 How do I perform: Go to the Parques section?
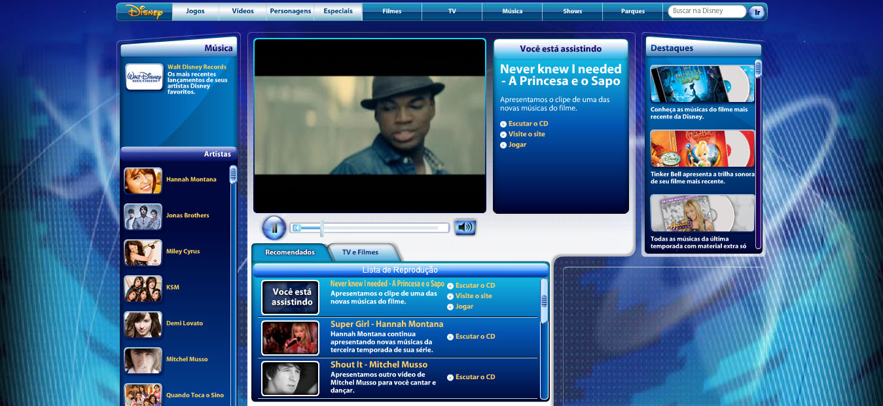coord(633,12)
